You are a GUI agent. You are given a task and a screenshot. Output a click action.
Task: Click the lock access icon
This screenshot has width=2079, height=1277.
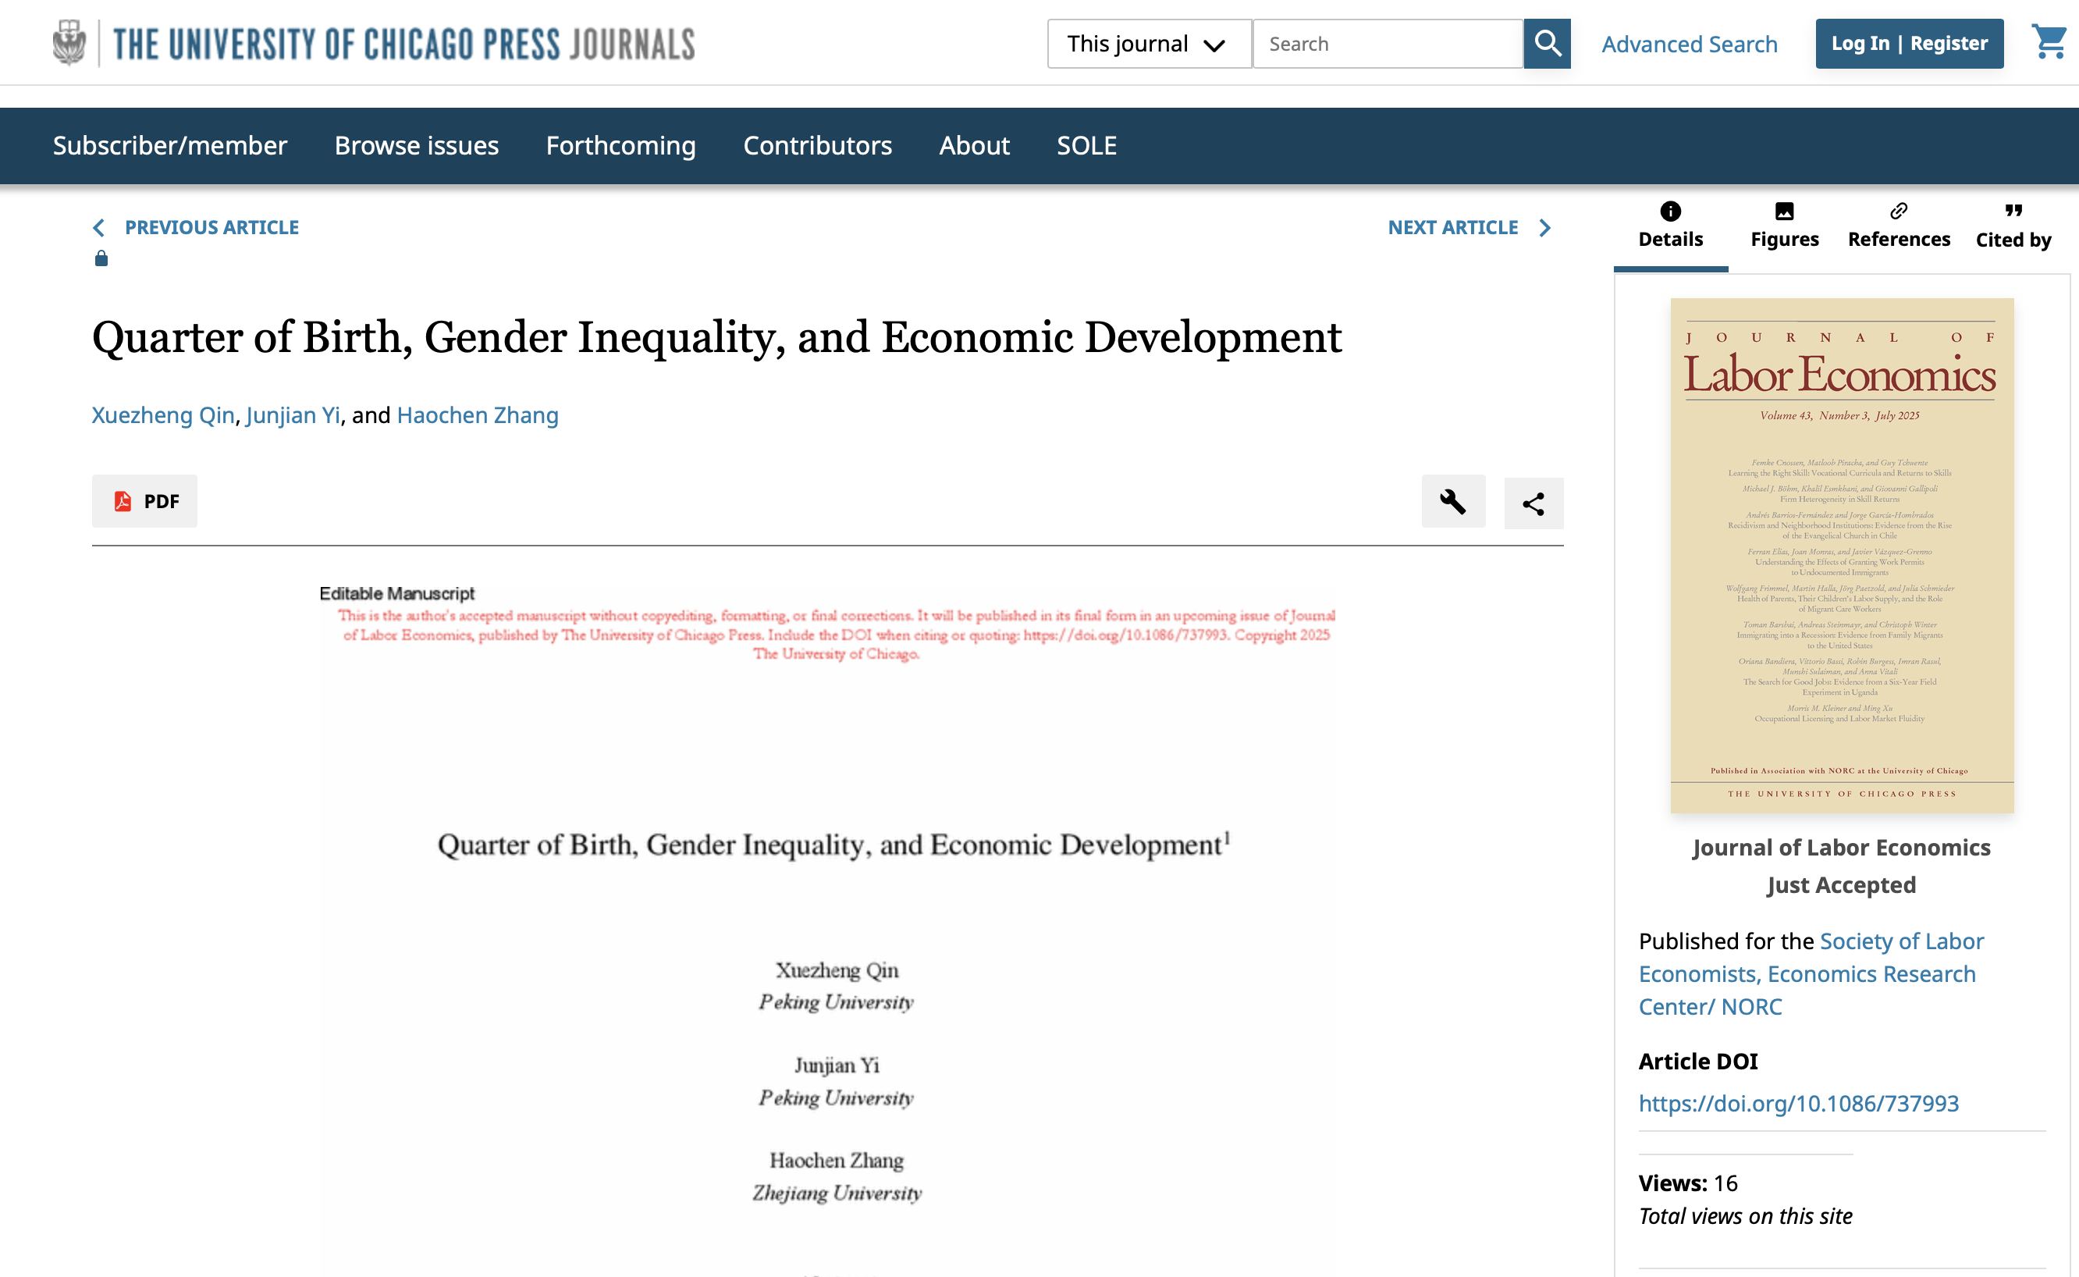(x=101, y=258)
